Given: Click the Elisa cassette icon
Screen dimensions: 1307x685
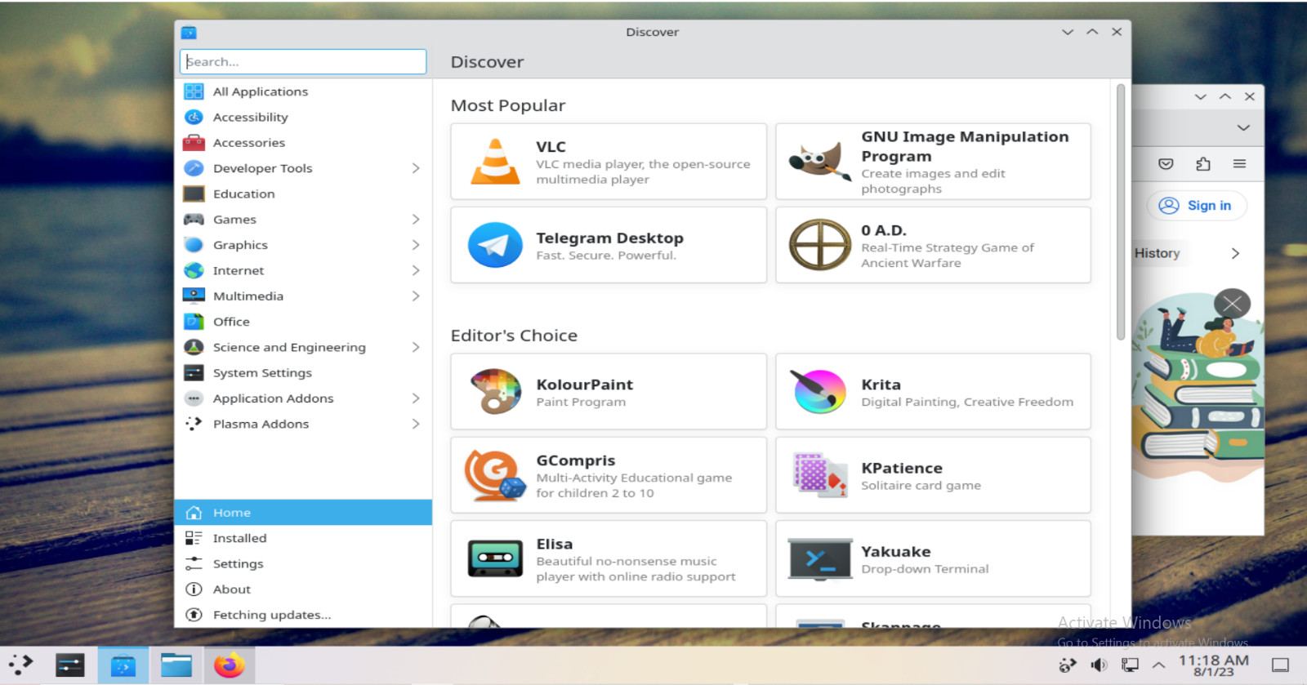Looking at the screenshot, I should tap(495, 558).
